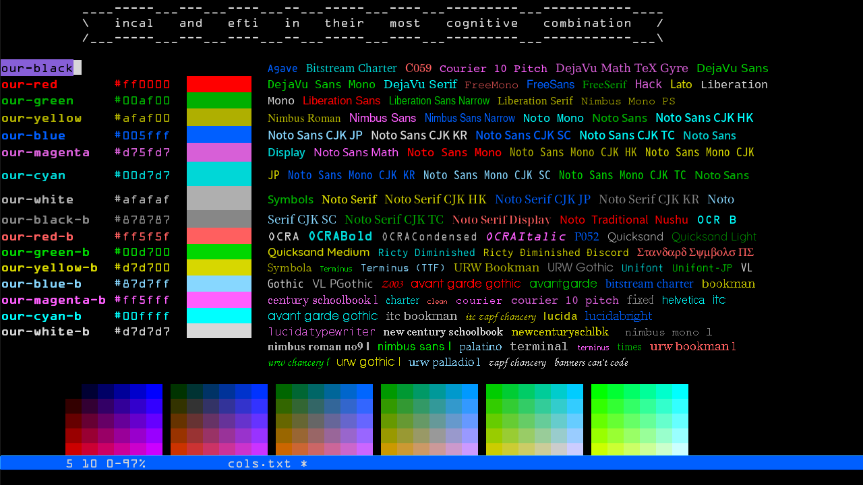Click the 'our-green' label
The height and width of the screenshot is (485, 863).
(x=37, y=101)
